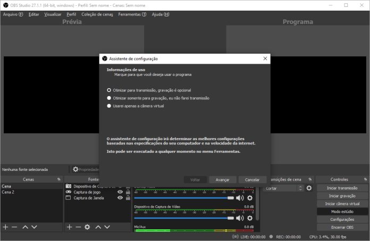The width and height of the screenshot is (370, 241).
Task: Click Iniciar gravação button
Action: coord(342,196)
